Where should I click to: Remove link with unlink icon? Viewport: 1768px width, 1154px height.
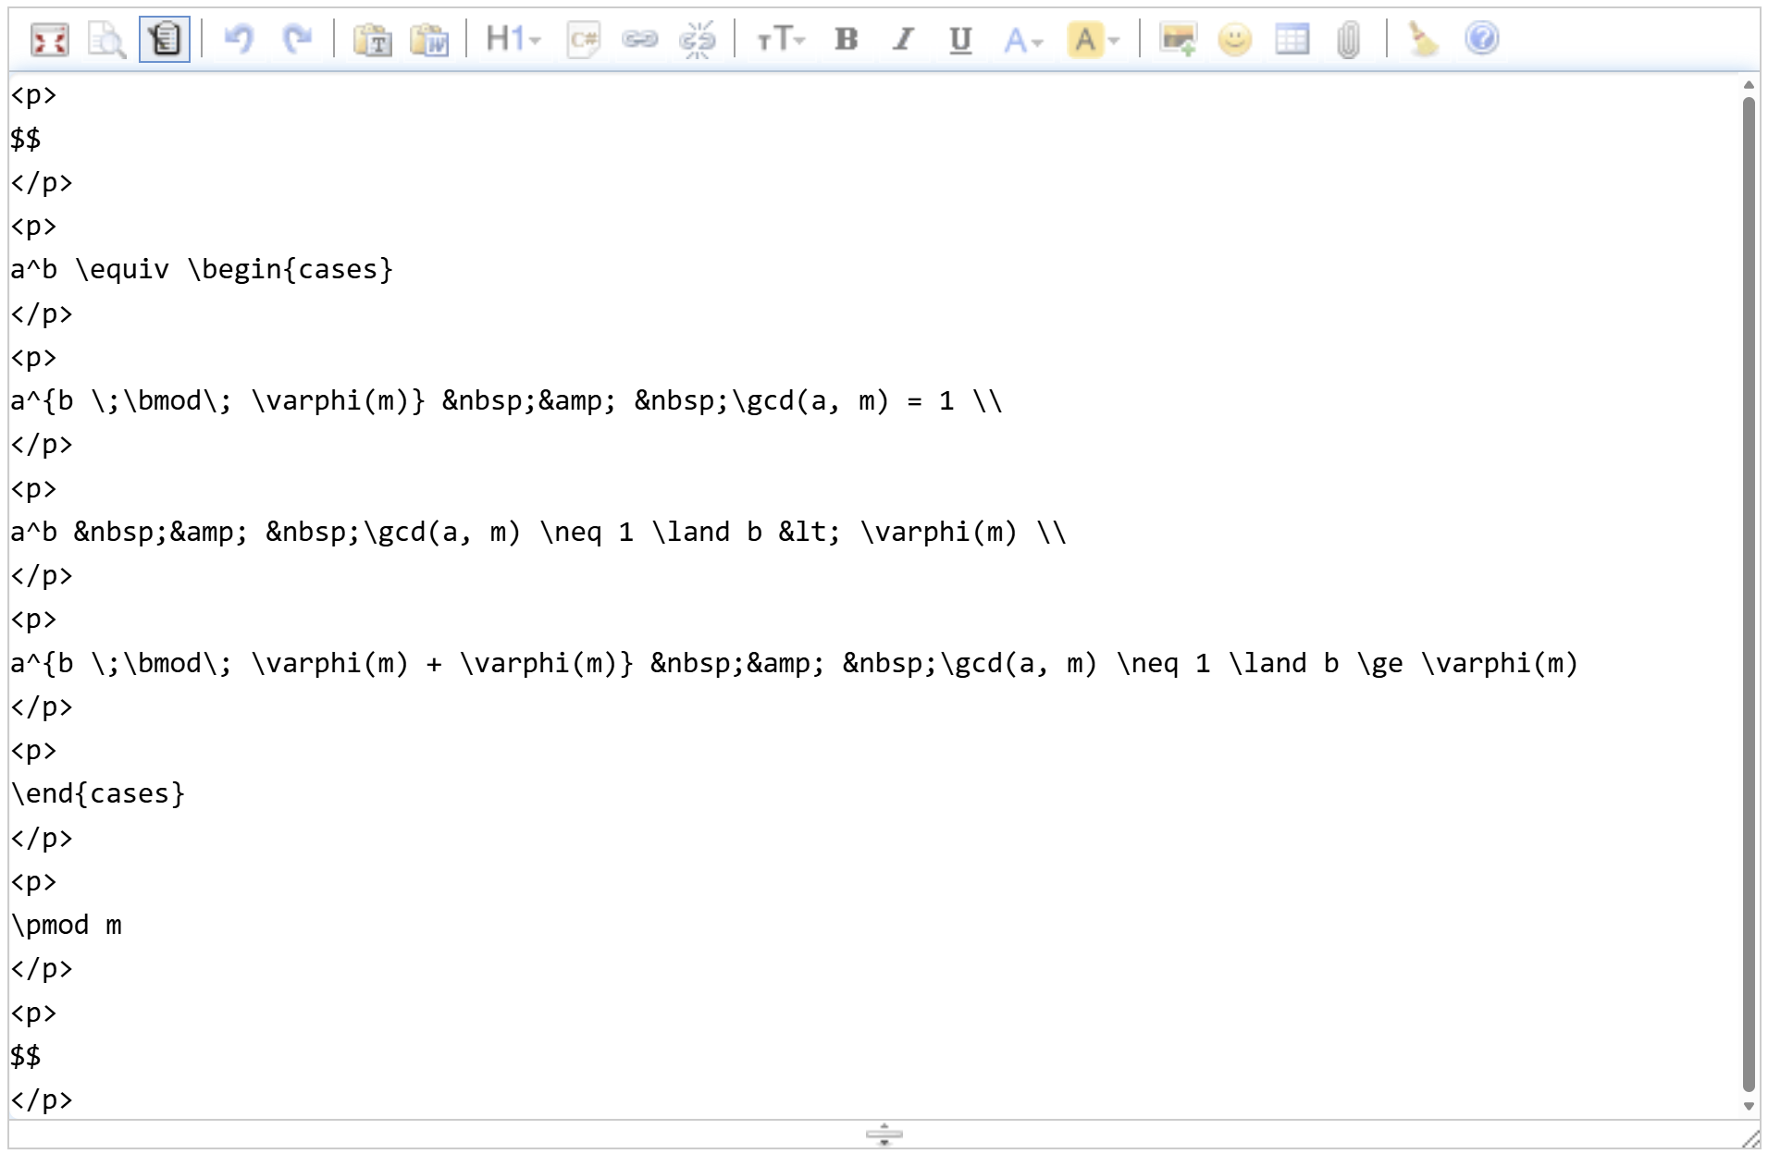(x=697, y=40)
